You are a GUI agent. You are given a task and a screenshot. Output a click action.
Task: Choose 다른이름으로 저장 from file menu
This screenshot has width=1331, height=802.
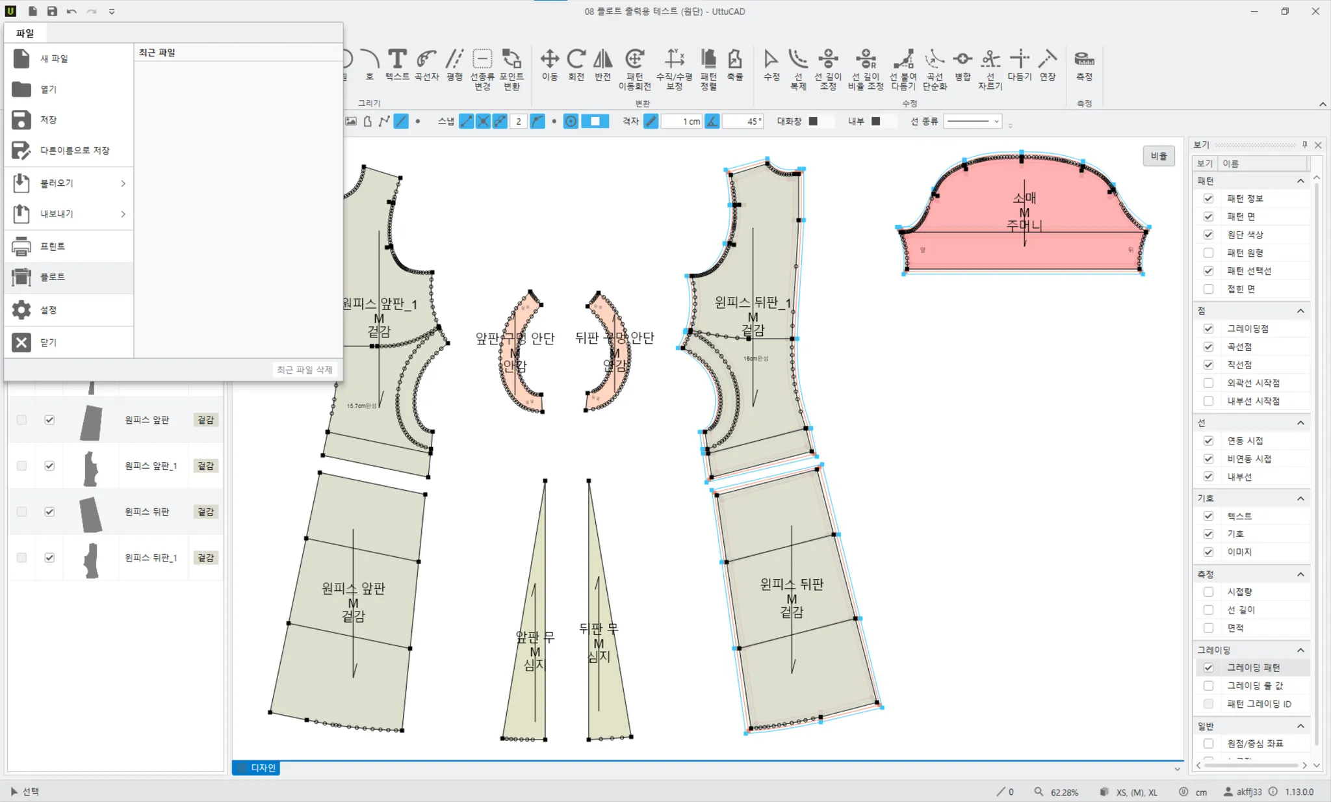(75, 150)
